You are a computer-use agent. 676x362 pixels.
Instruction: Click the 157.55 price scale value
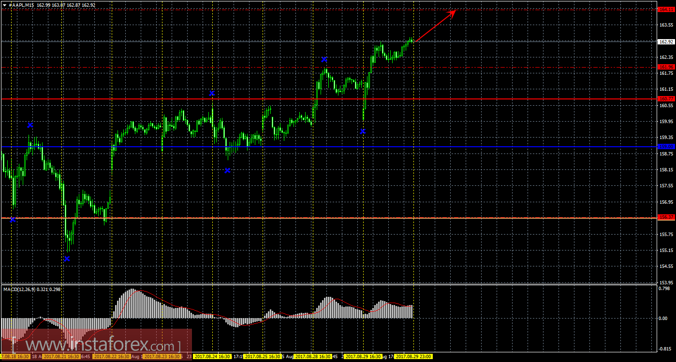pyautogui.click(x=666, y=186)
